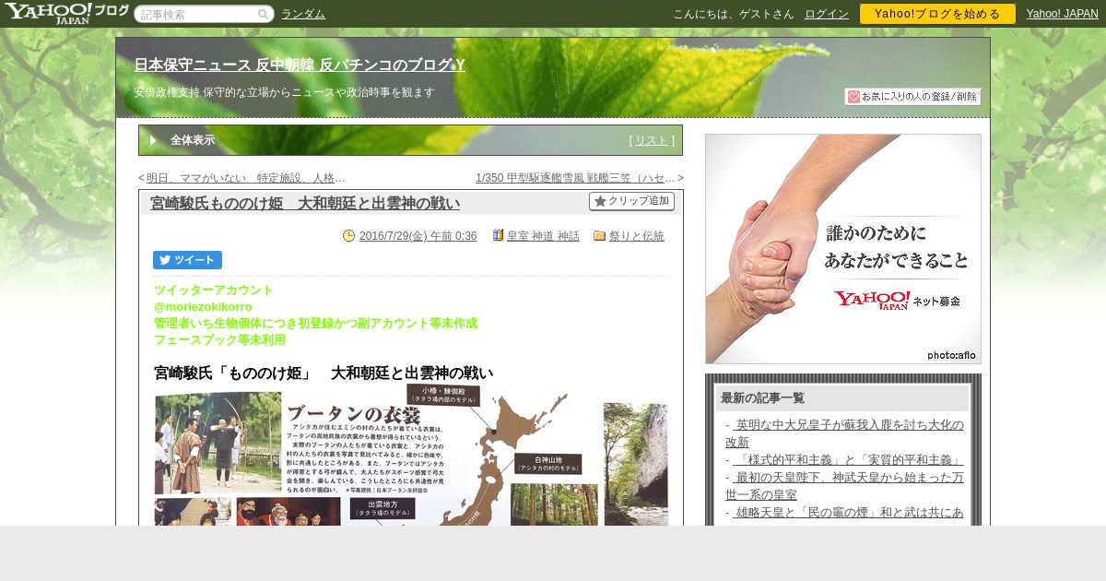1106x581 pixels.
Task: Click the book icon for 皇室 神道 神話
Action: (x=499, y=235)
